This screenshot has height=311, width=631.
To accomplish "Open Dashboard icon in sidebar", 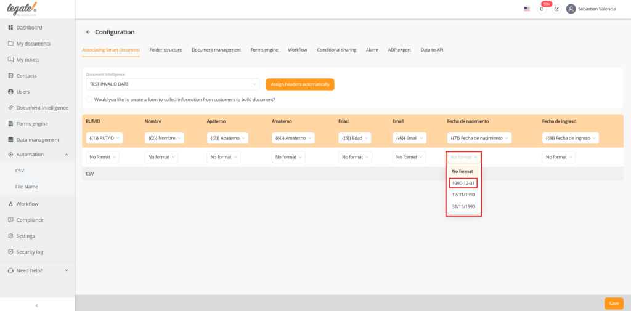I will (11, 28).
